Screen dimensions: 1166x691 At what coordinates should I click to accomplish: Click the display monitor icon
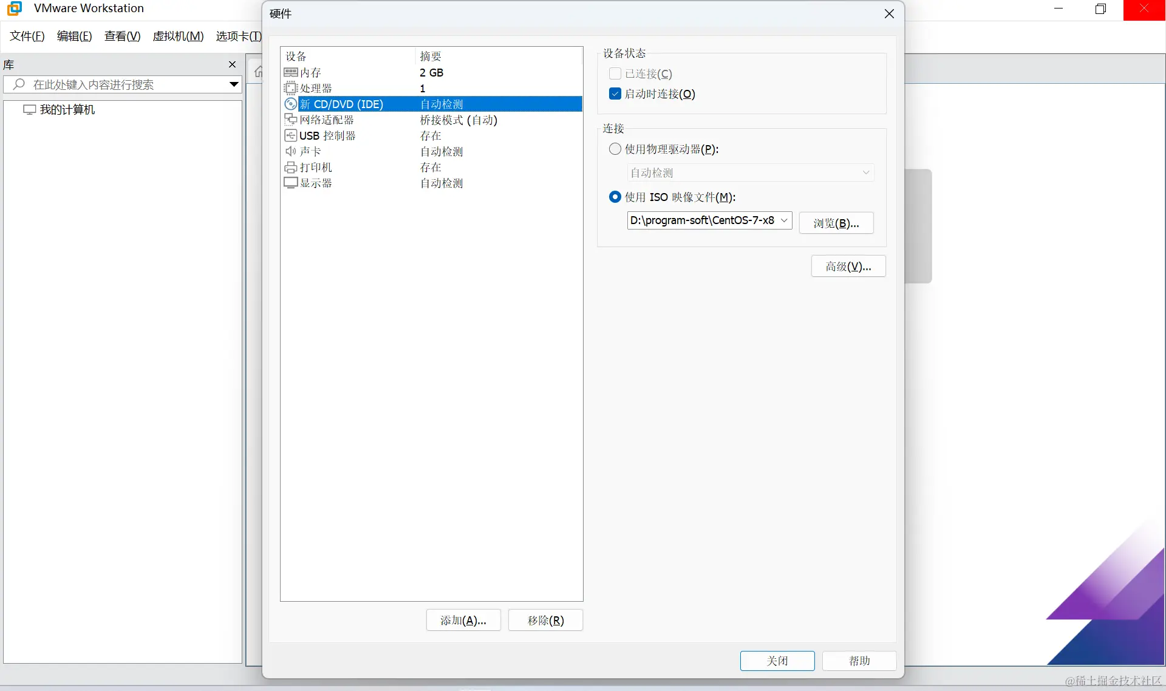pos(290,183)
